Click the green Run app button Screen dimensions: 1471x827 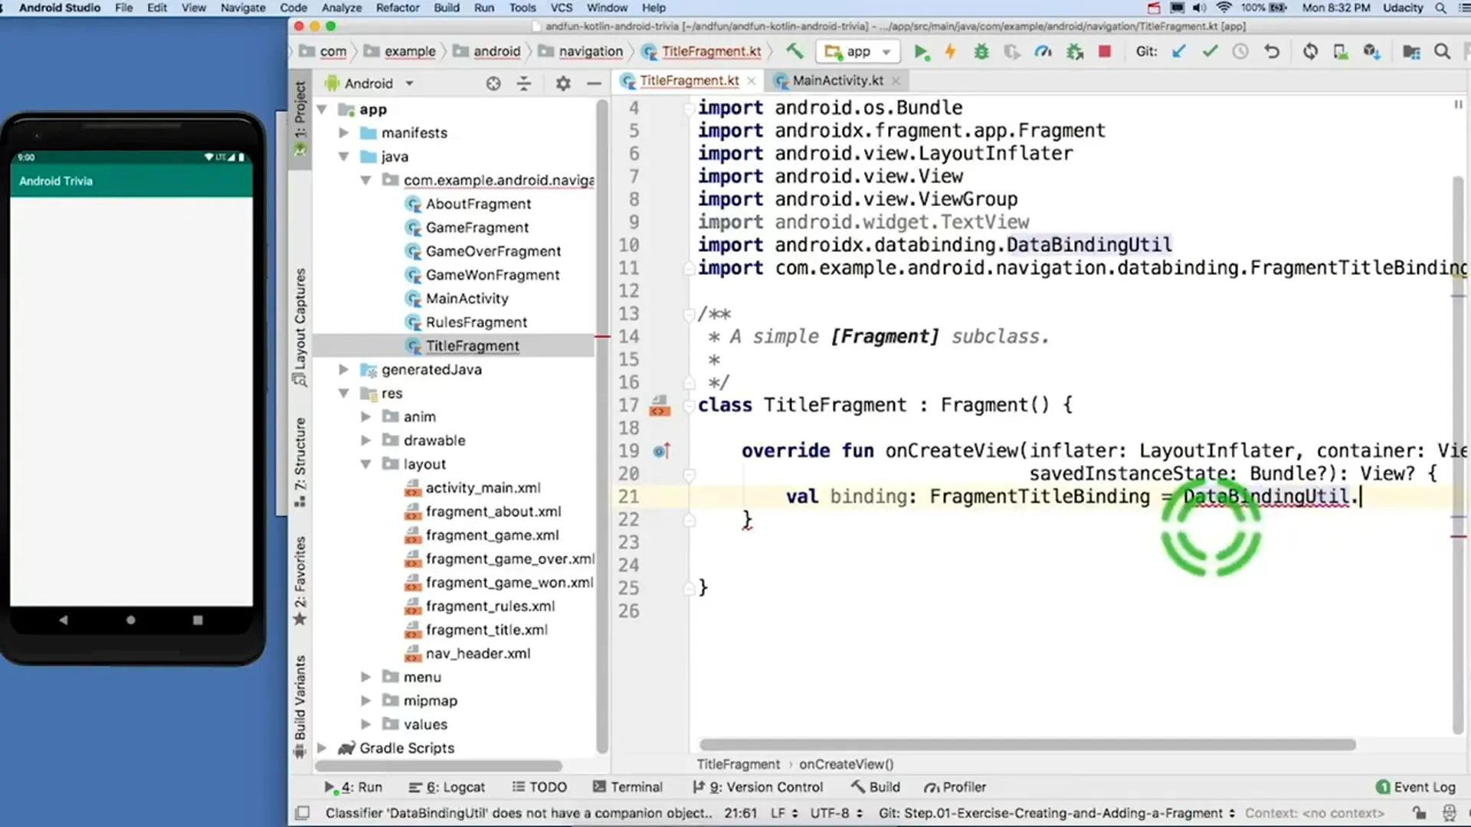(x=921, y=52)
